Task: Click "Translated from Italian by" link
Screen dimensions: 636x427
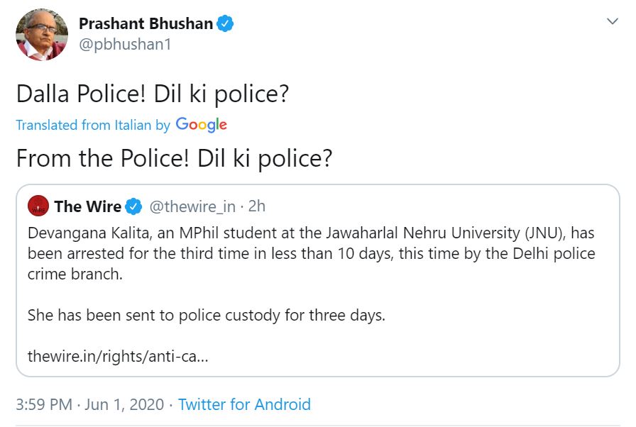Action: (93, 125)
